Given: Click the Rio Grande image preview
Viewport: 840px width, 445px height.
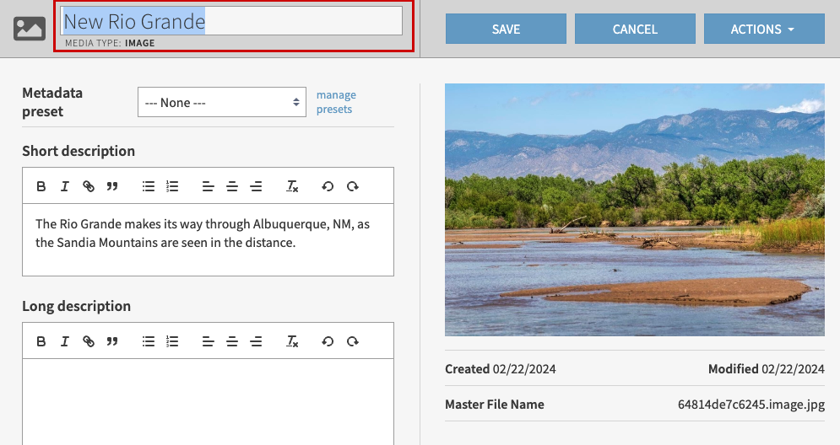Looking at the screenshot, I should tap(634, 209).
